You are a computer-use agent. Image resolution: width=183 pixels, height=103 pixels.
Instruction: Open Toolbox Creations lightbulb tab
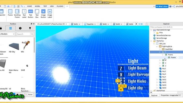click(x=30, y=28)
